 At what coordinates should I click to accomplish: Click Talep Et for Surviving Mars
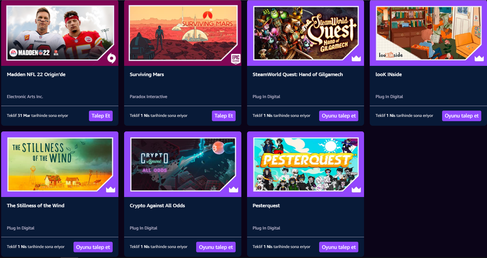224,116
